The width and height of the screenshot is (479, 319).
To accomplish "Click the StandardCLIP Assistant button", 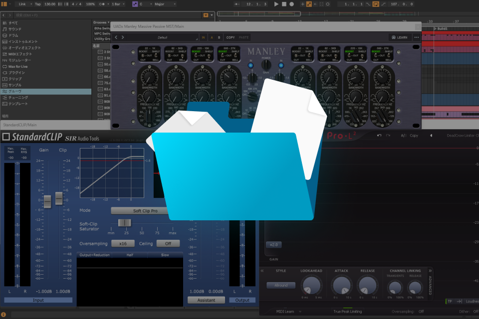I will click(x=206, y=300).
